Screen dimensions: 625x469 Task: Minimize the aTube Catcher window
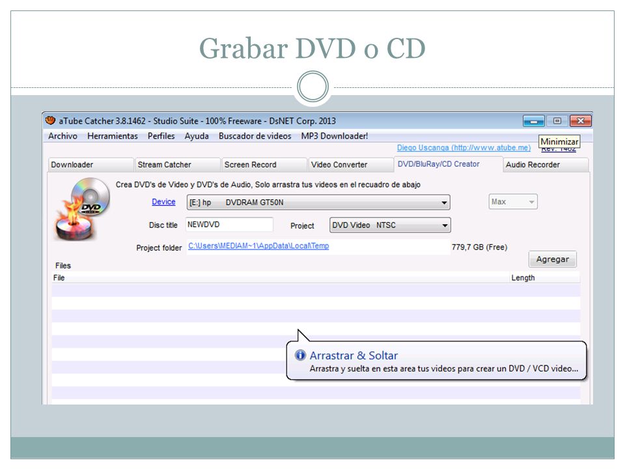click(533, 121)
